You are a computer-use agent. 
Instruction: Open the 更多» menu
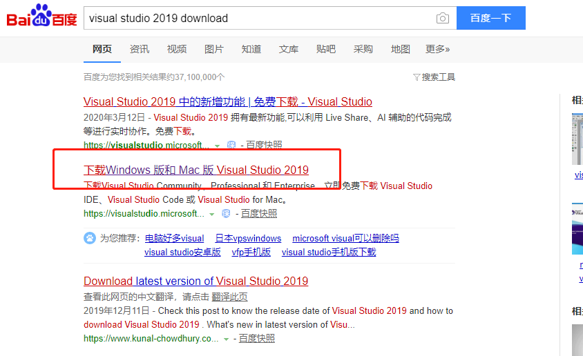pyautogui.click(x=438, y=49)
